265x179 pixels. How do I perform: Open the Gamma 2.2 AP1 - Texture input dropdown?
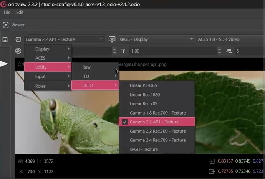pos(65,39)
